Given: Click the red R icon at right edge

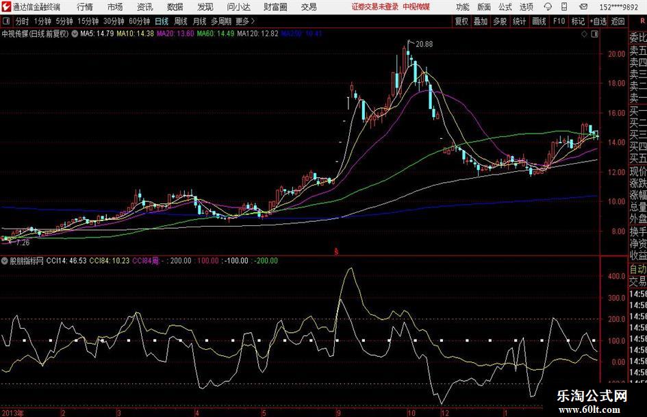Looking at the screenshot, I should tap(642, 21).
